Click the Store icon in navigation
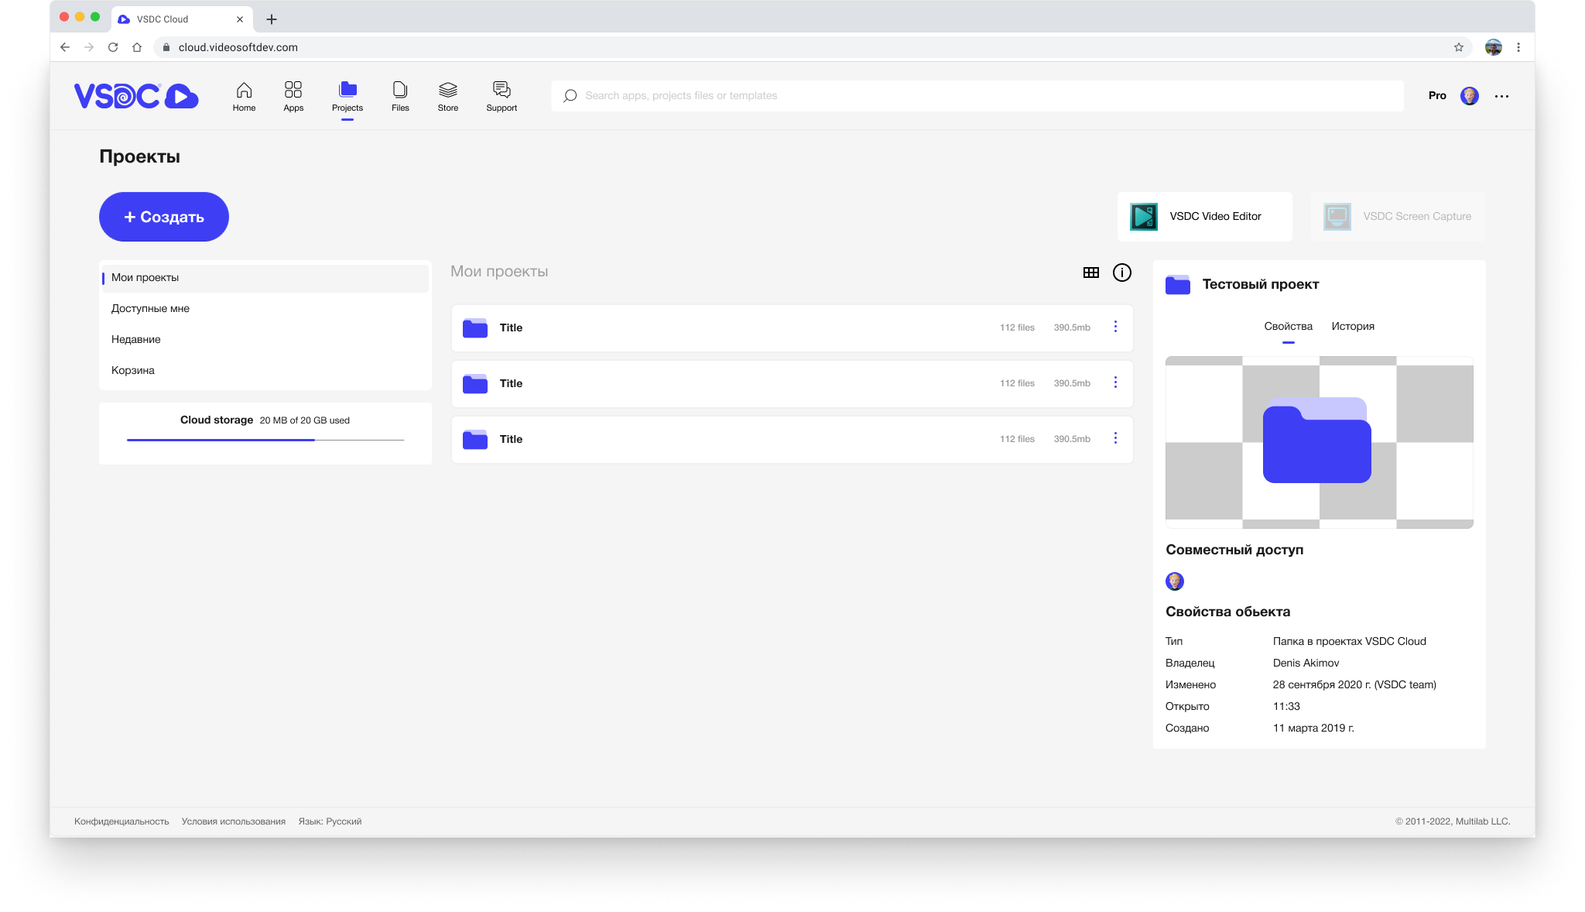 [x=447, y=90]
